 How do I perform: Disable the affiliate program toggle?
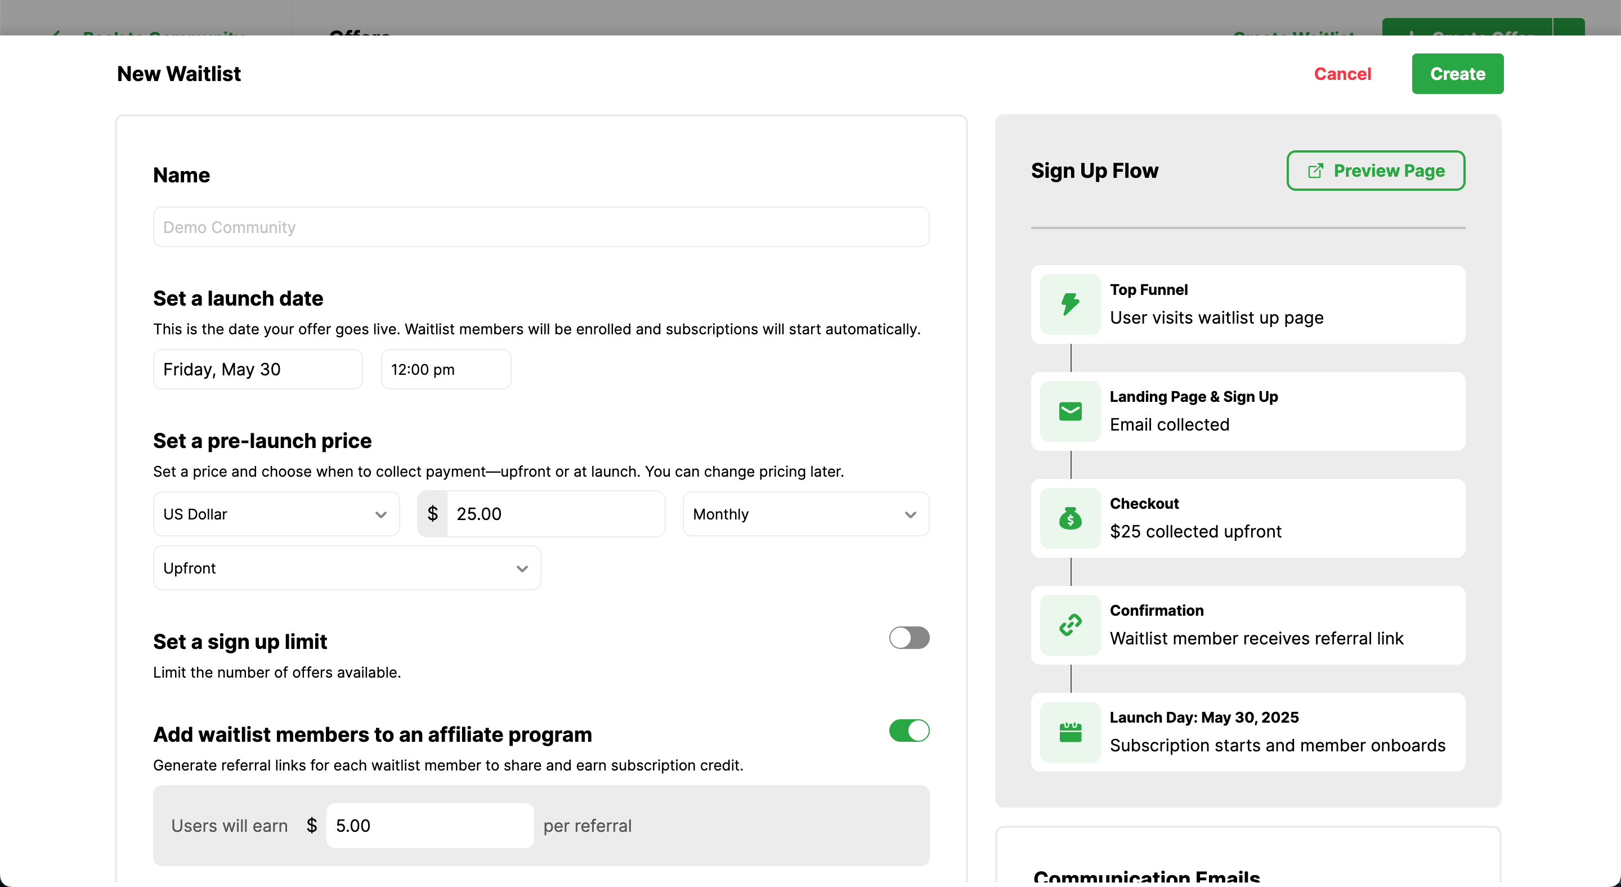coord(908,731)
